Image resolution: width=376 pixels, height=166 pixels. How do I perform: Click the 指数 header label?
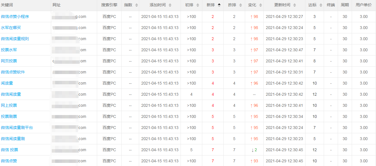(128, 5)
